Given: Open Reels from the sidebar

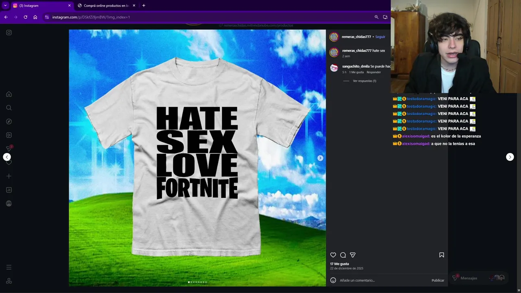Looking at the screenshot, I should (x=9, y=135).
